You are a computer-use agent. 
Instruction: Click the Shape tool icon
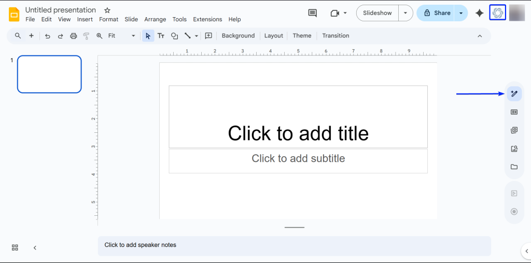point(174,36)
